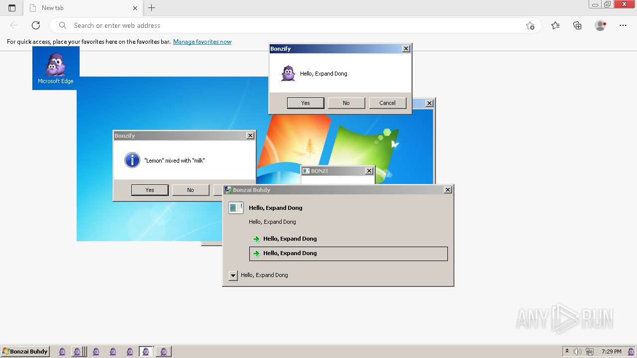Show hidden tray icons chevron
This screenshot has height=358, width=637.
(567, 352)
